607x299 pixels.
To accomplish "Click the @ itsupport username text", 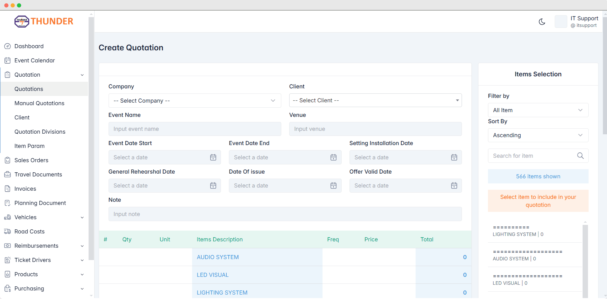I will 584,25.
